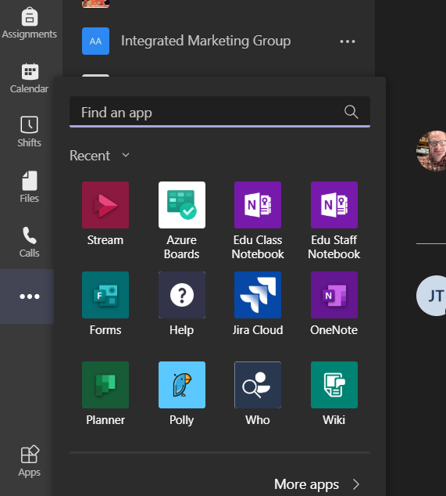The image size is (446, 496).
Task: Click the AA team avatar
Action: (x=96, y=41)
